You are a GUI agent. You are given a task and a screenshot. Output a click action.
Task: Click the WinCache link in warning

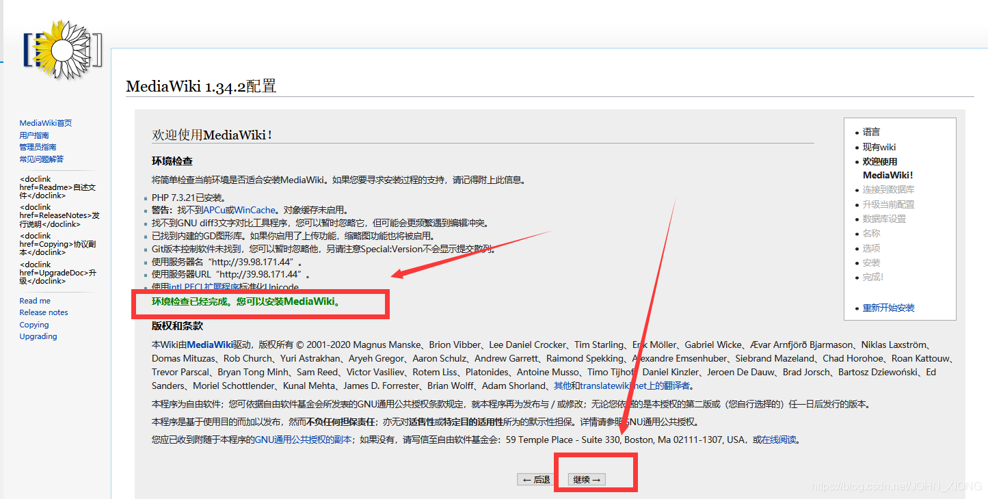[255, 211]
